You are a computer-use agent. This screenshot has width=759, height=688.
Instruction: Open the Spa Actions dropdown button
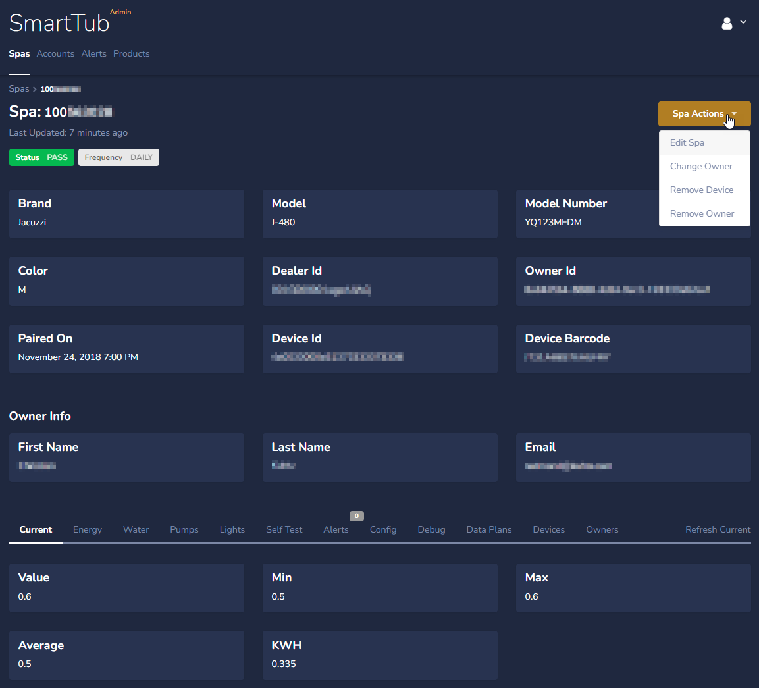tap(704, 114)
